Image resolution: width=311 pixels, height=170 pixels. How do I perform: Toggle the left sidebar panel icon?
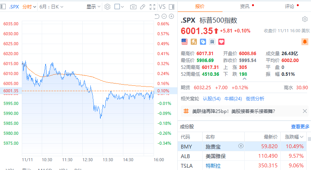point(3,7)
